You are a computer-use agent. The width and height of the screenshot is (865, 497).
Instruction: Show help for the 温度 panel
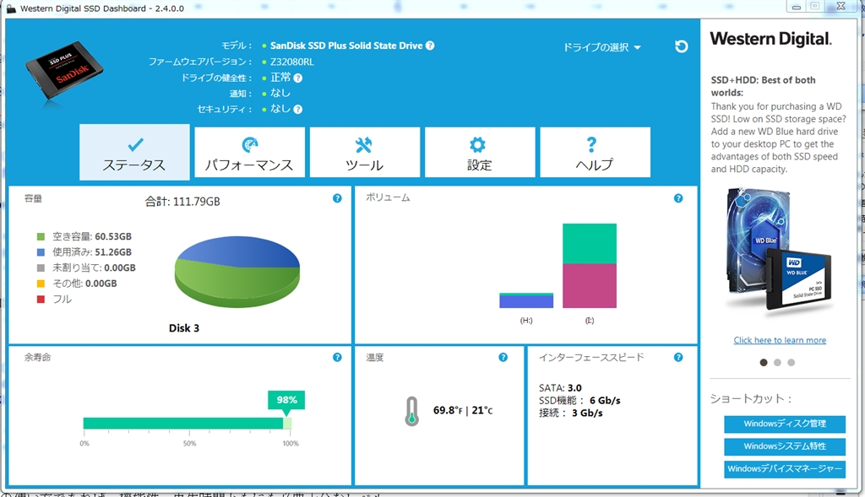click(x=503, y=357)
